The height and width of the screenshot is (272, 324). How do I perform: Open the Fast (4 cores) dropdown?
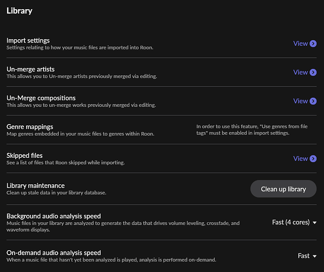[294, 222]
